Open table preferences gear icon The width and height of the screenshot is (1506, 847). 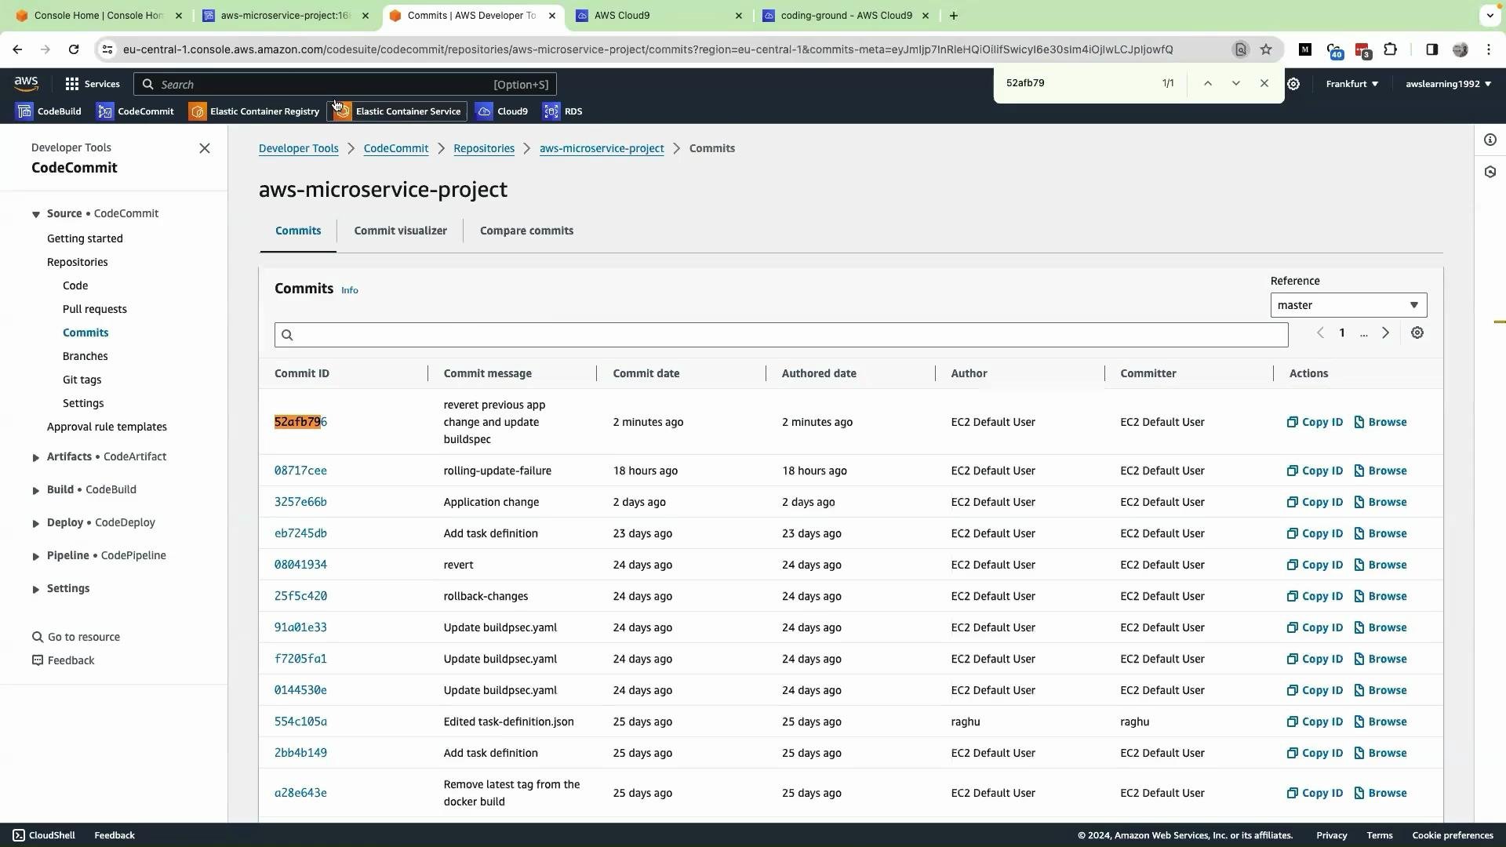(1417, 333)
